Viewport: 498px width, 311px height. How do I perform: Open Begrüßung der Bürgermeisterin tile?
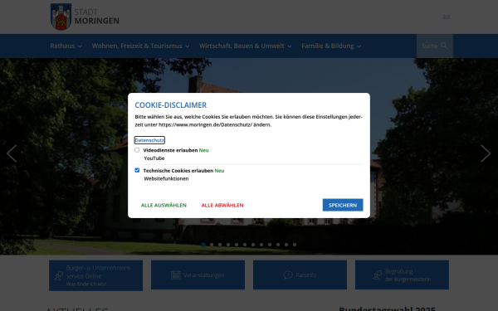click(402, 275)
